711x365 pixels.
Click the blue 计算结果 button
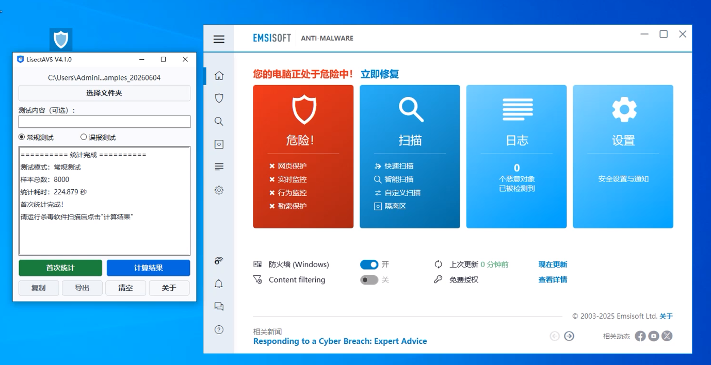click(149, 268)
